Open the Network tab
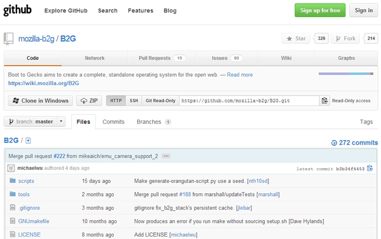Image resolution: width=381 pixels, height=239 pixels. pyautogui.click(x=95, y=58)
